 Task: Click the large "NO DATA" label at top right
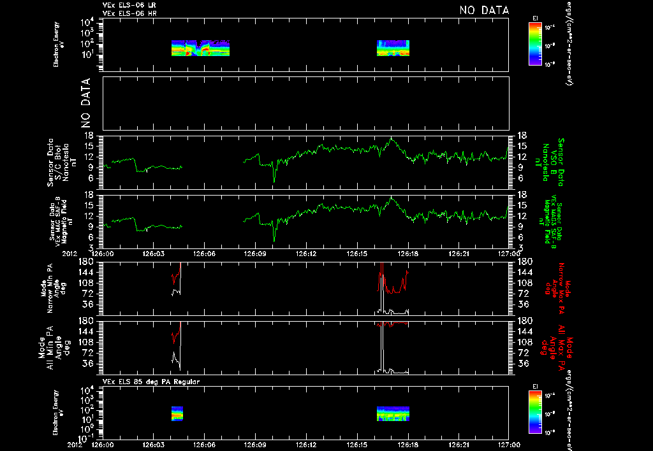(x=484, y=10)
